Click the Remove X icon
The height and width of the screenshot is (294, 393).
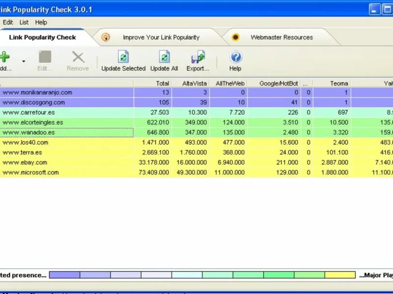[x=78, y=57]
